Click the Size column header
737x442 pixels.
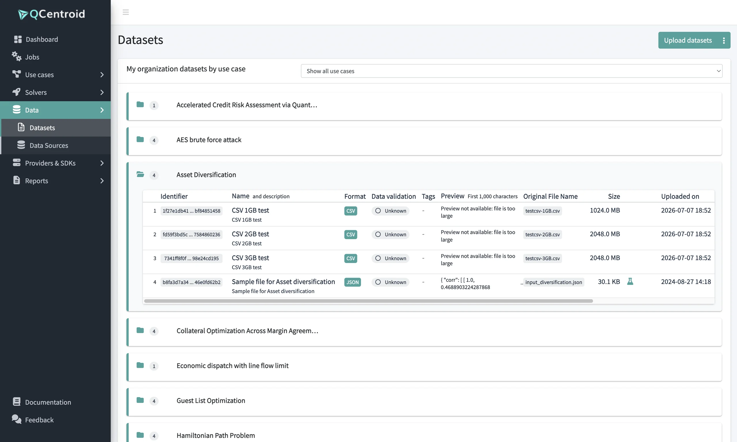click(614, 196)
